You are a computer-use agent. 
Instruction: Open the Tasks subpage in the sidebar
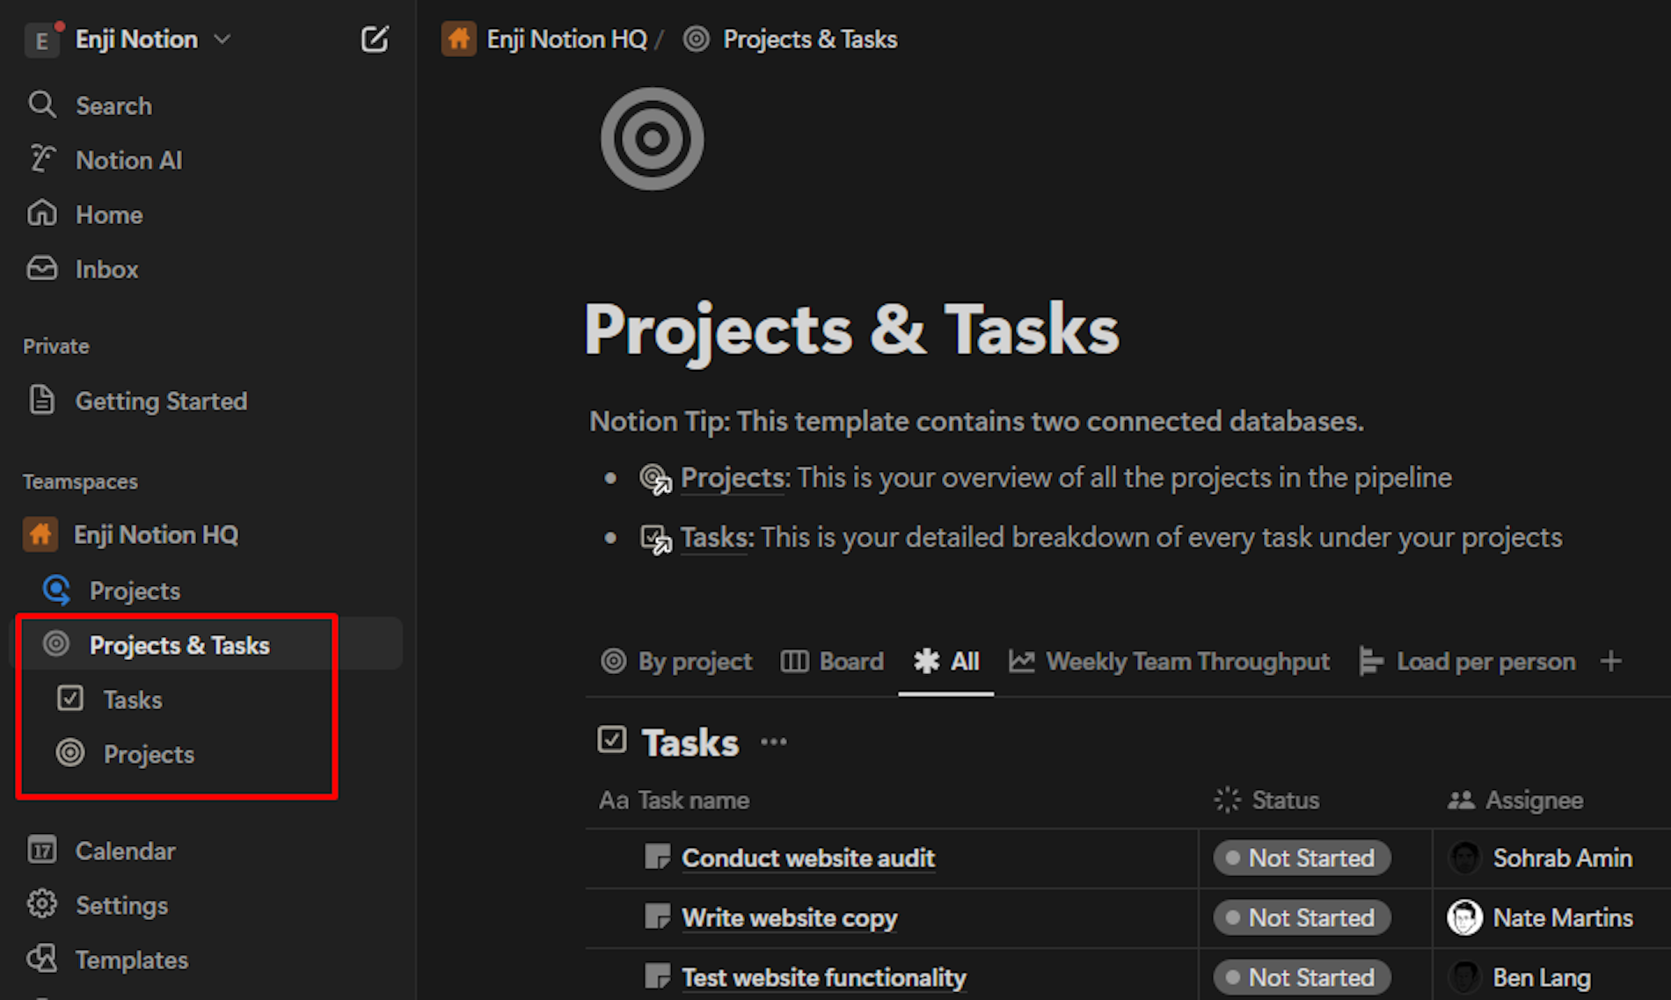[133, 699]
